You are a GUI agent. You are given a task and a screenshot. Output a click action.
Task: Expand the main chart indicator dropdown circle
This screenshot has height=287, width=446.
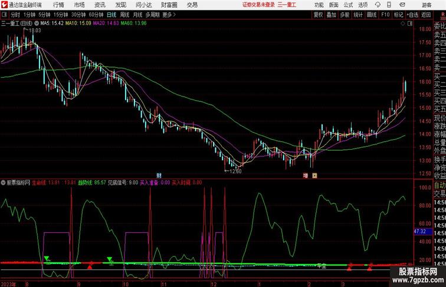(x=37, y=24)
